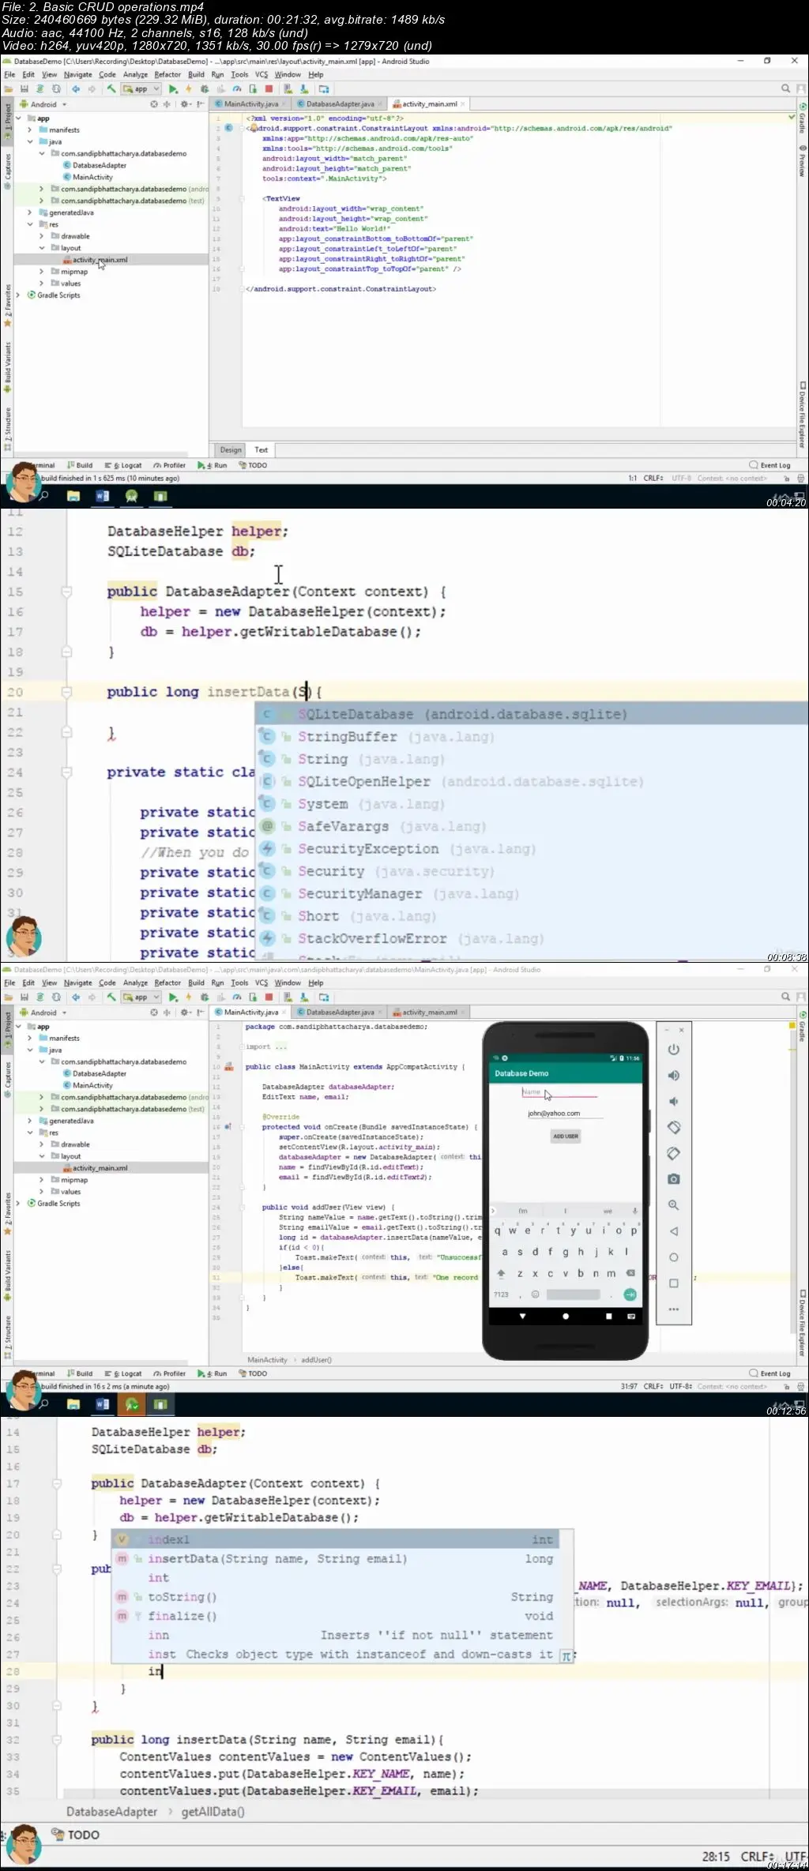Open Word from the taskbar in 00:04:20 frame

pyautogui.click(x=102, y=497)
